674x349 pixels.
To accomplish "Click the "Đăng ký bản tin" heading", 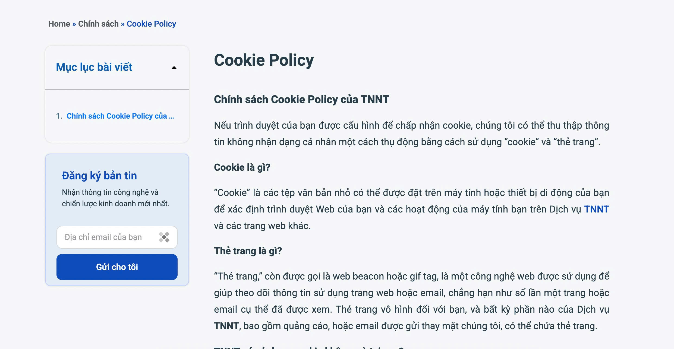I will pyautogui.click(x=99, y=176).
